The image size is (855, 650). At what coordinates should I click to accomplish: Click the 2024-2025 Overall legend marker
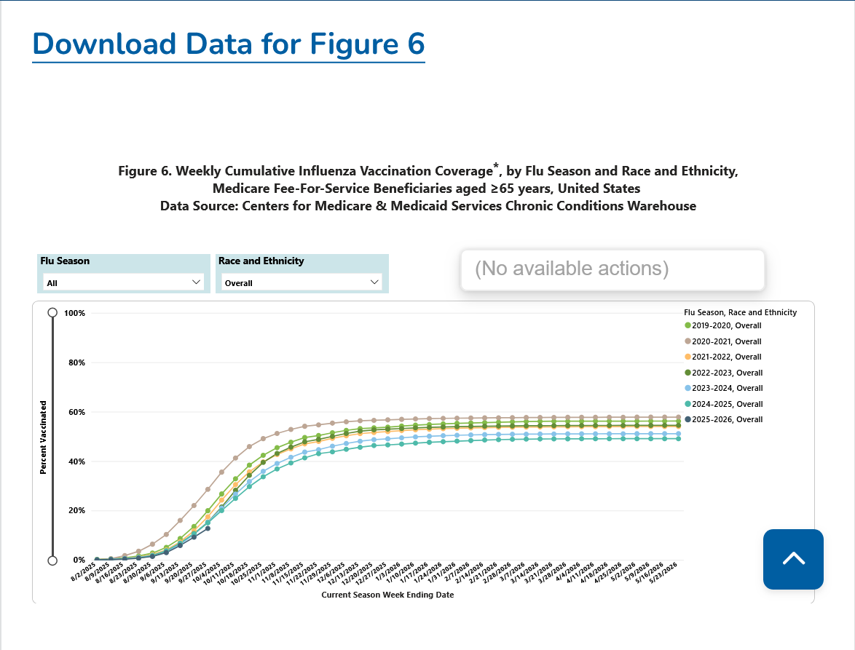(x=687, y=404)
